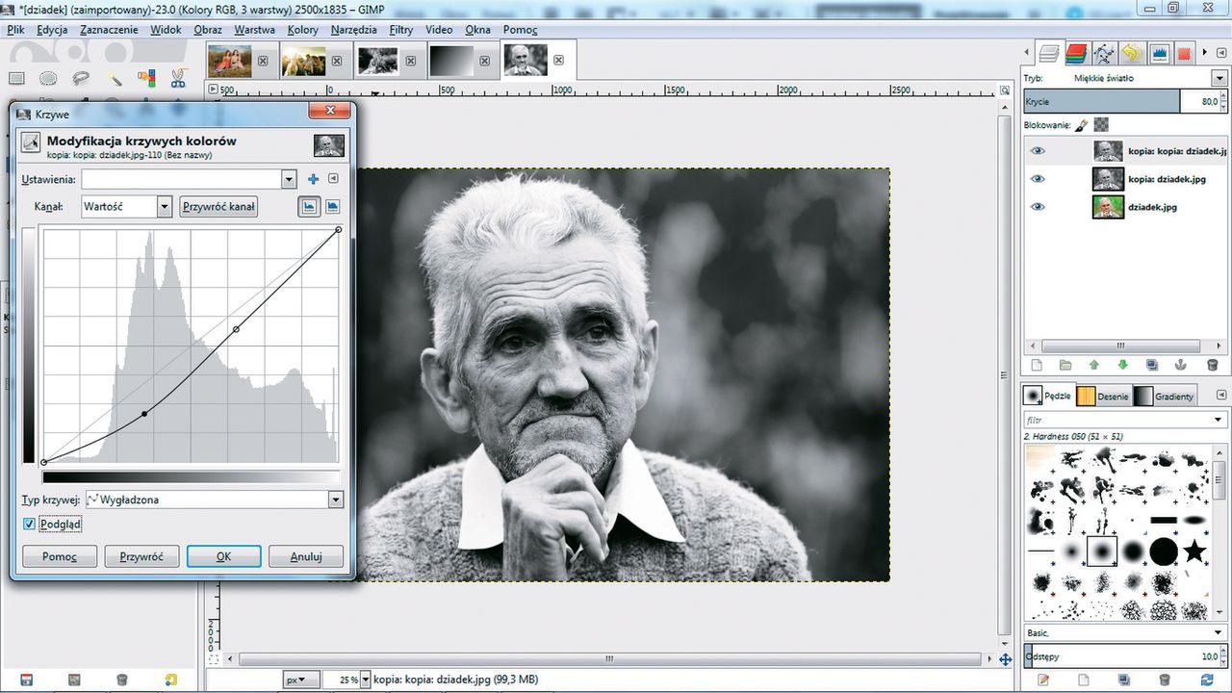1232x693 pixels.
Task: Switch to the Gradienty tab
Action: tap(1165, 396)
